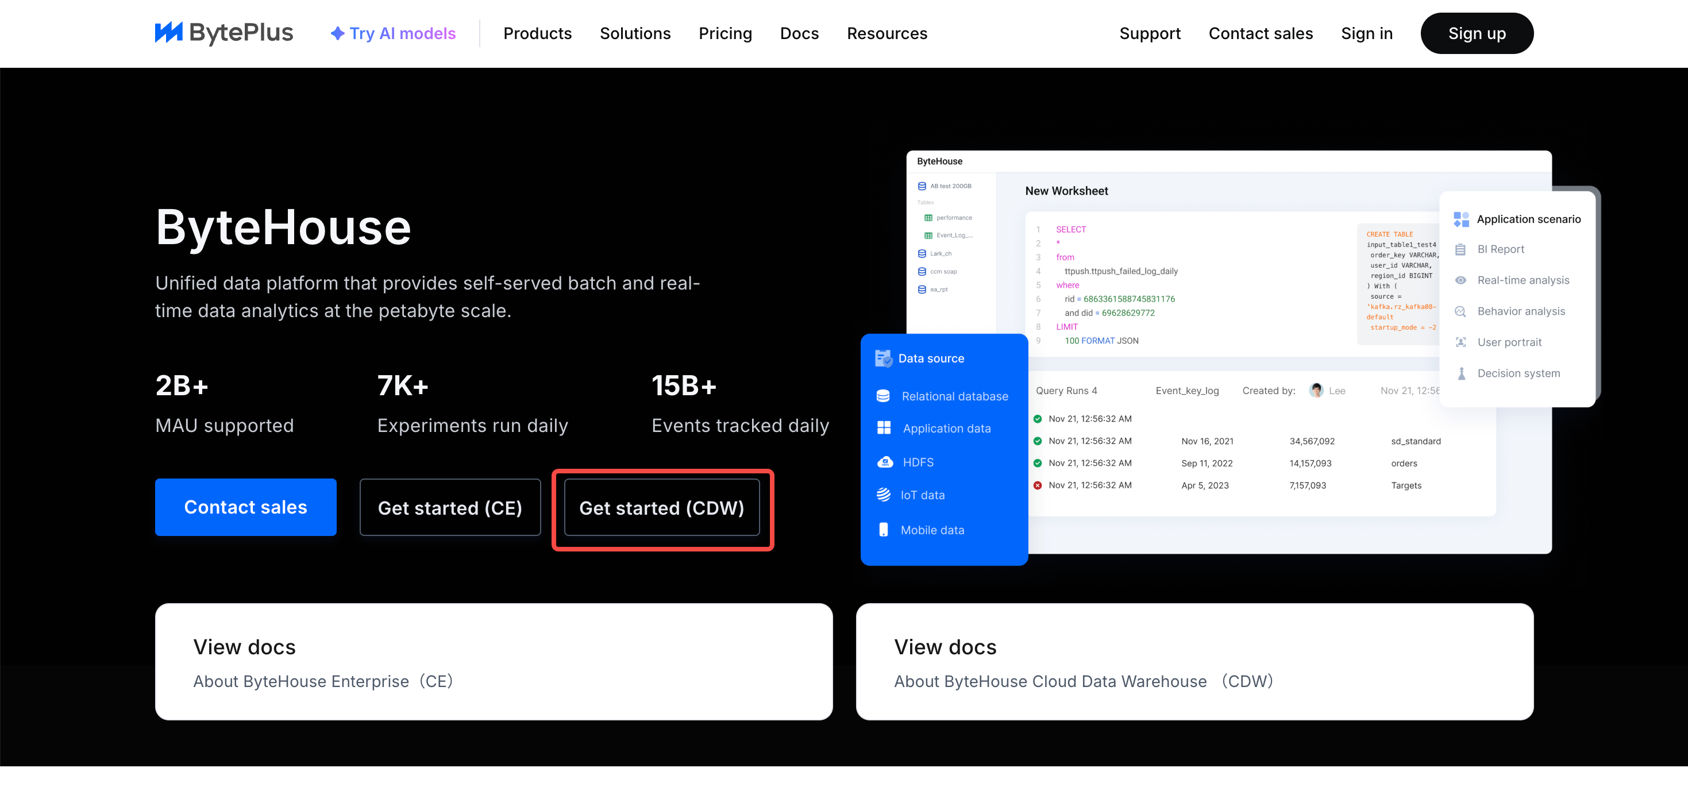Open View docs for ByteHouse Enterprise card

click(x=494, y=661)
